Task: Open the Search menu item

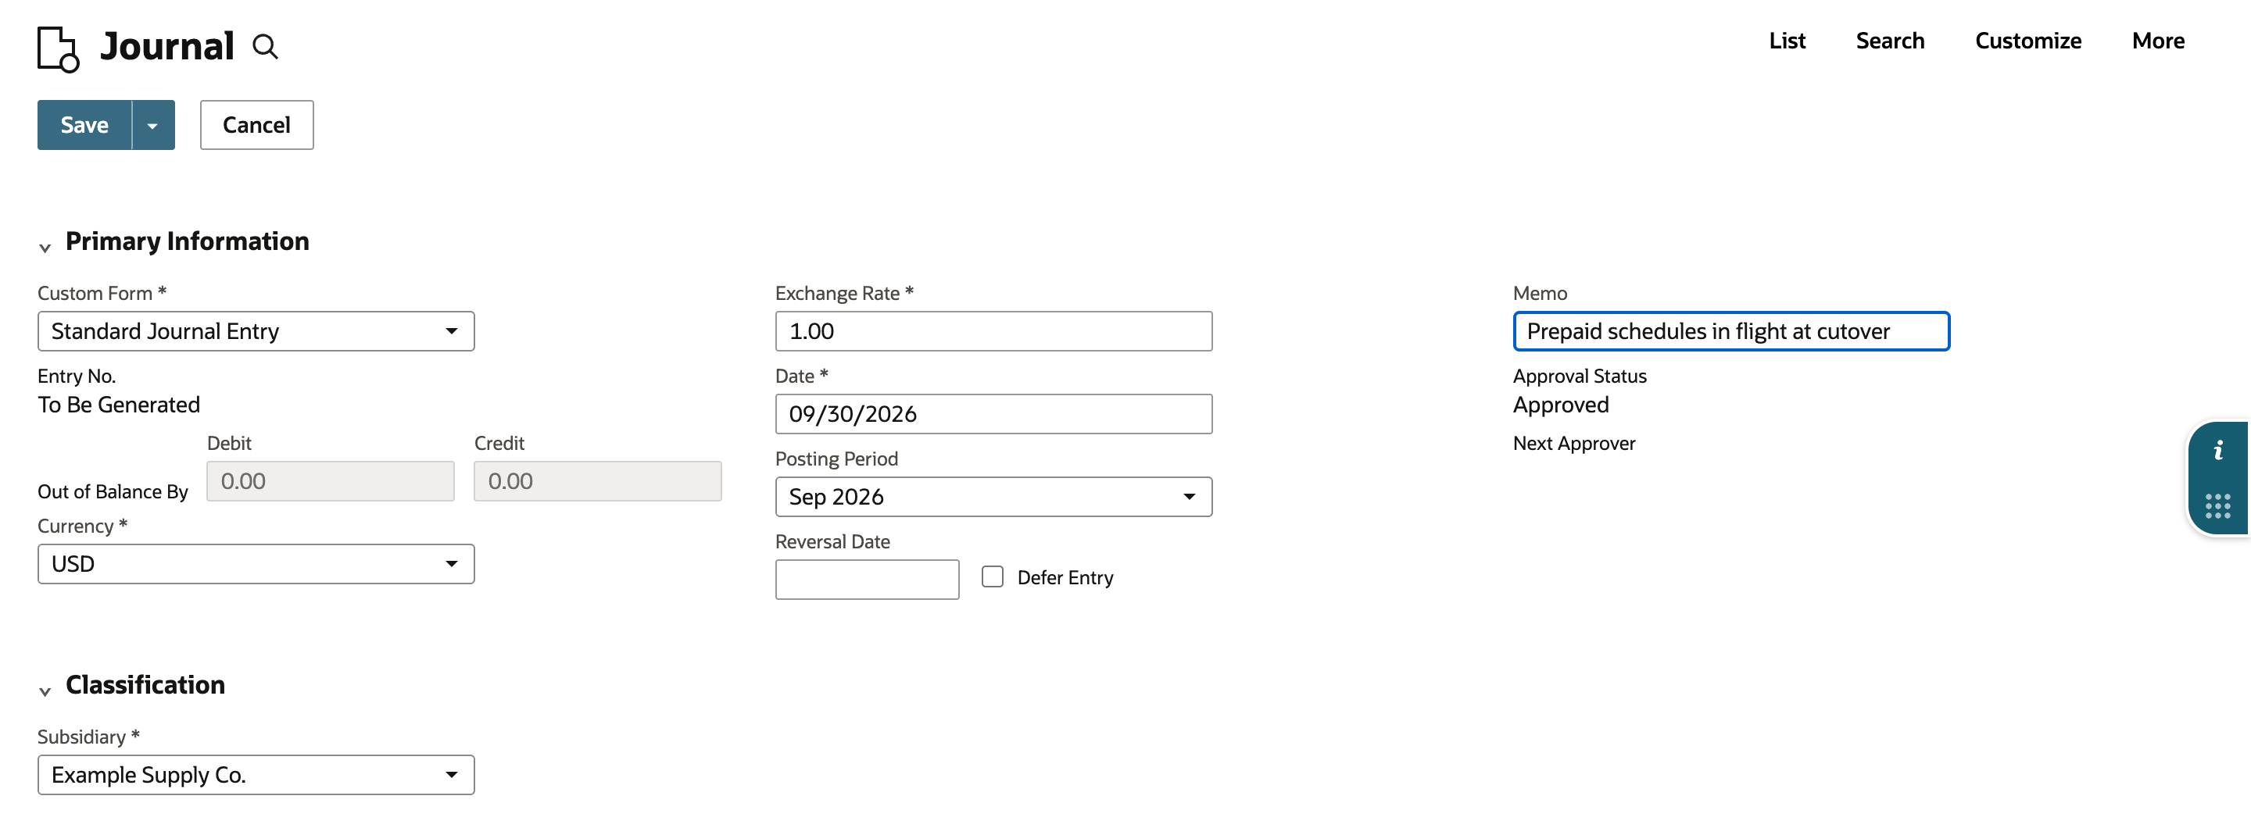Action: click(x=1890, y=41)
